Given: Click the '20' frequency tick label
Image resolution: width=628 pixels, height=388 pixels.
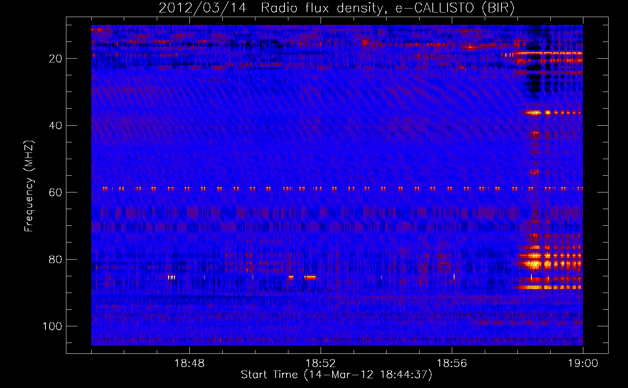Looking at the screenshot, I should tap(56, 59).
